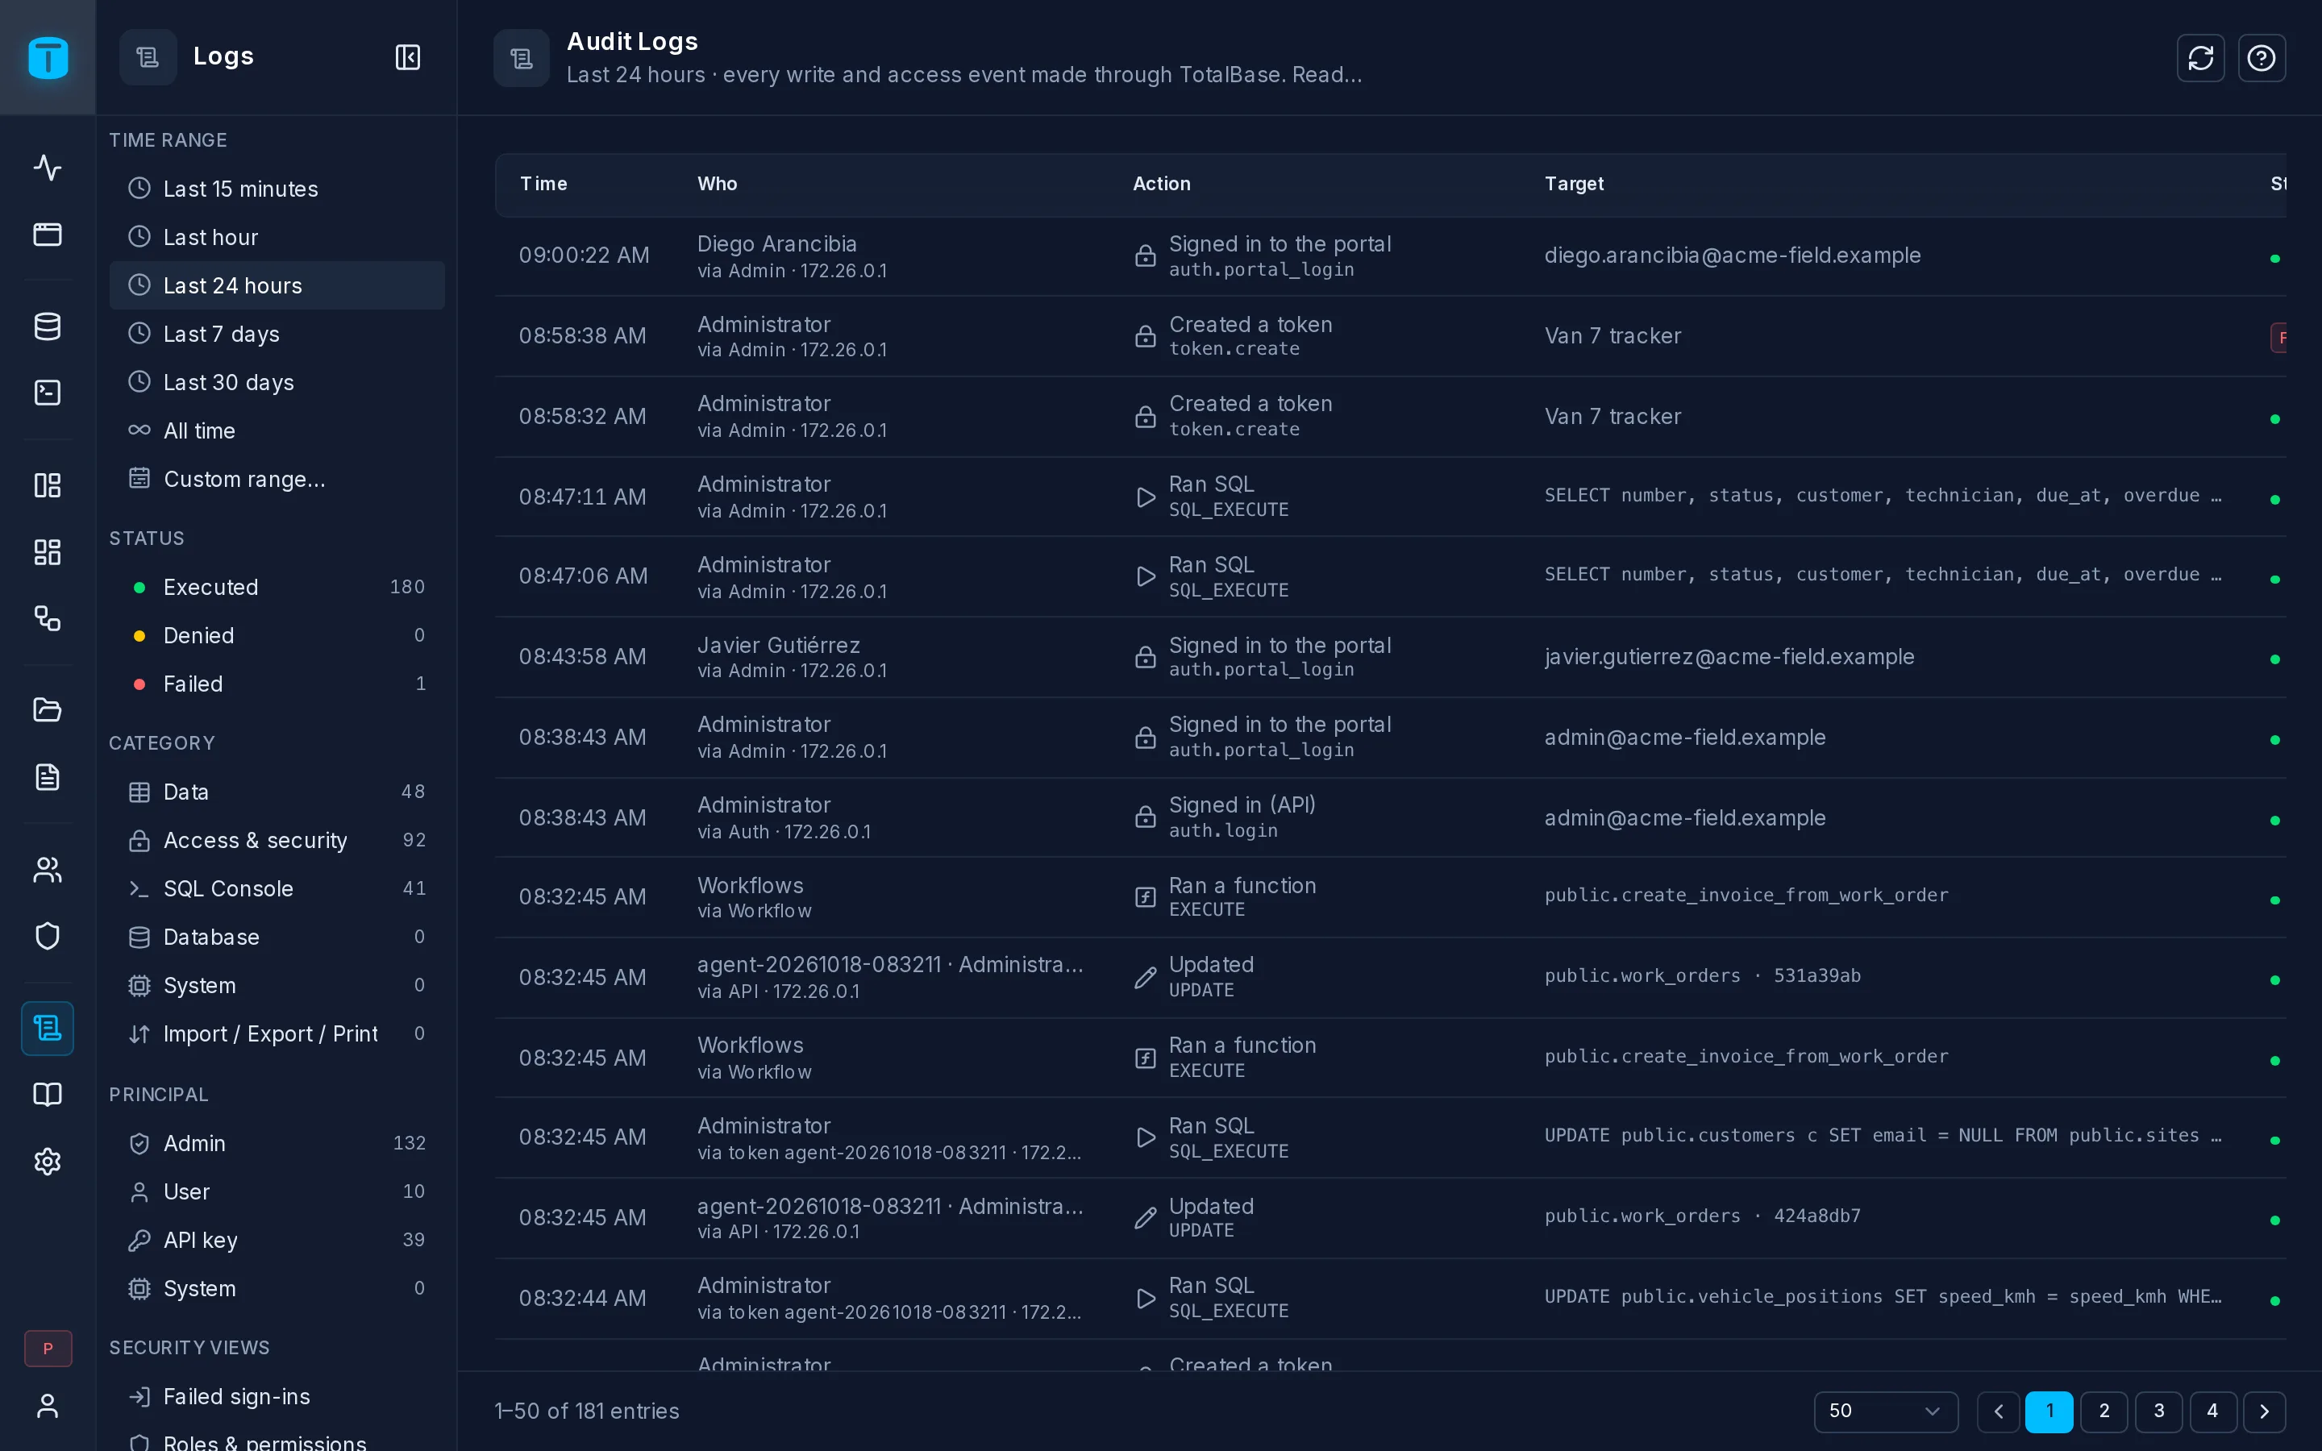Open Failed sign-ins security view
This screenshot has height=1451, width=2322.
(x=277, y=1396)
